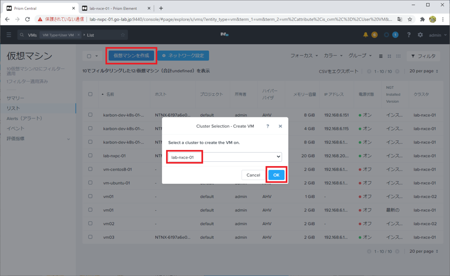Click the VMs search field

pyautogui.click(x=72, y=35)
